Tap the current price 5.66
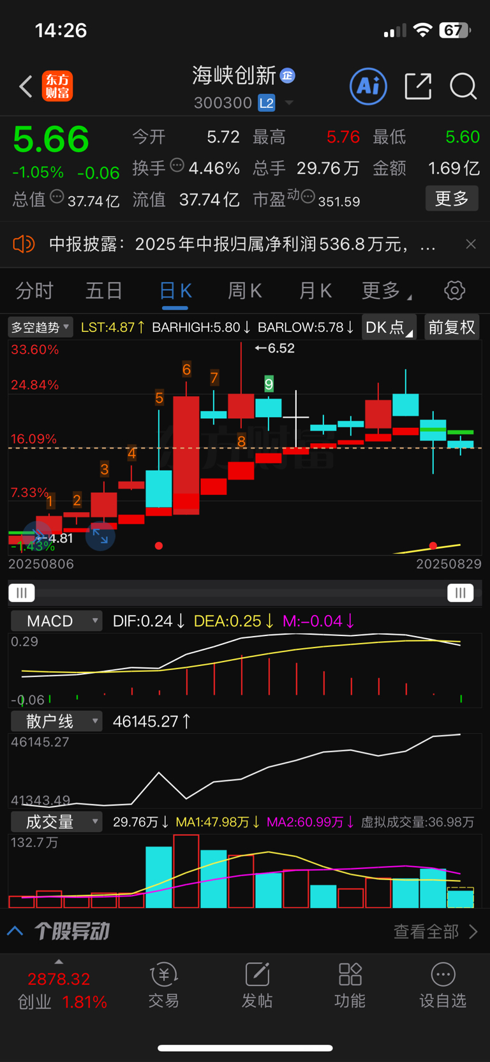The width and height of the screenshot is (490, 1062). [x=51, y=139]
